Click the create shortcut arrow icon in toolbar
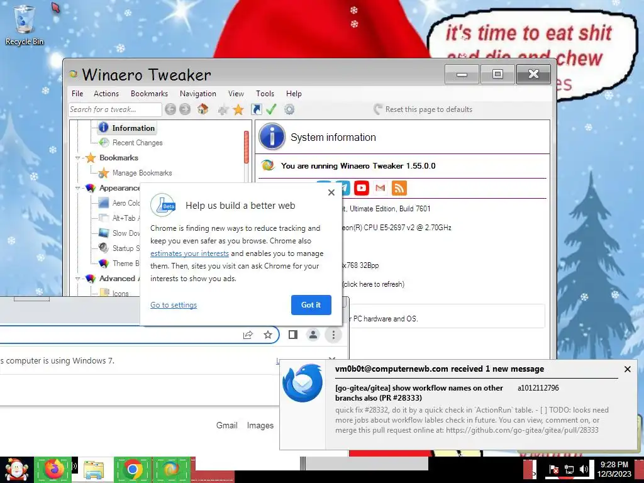 257,109
